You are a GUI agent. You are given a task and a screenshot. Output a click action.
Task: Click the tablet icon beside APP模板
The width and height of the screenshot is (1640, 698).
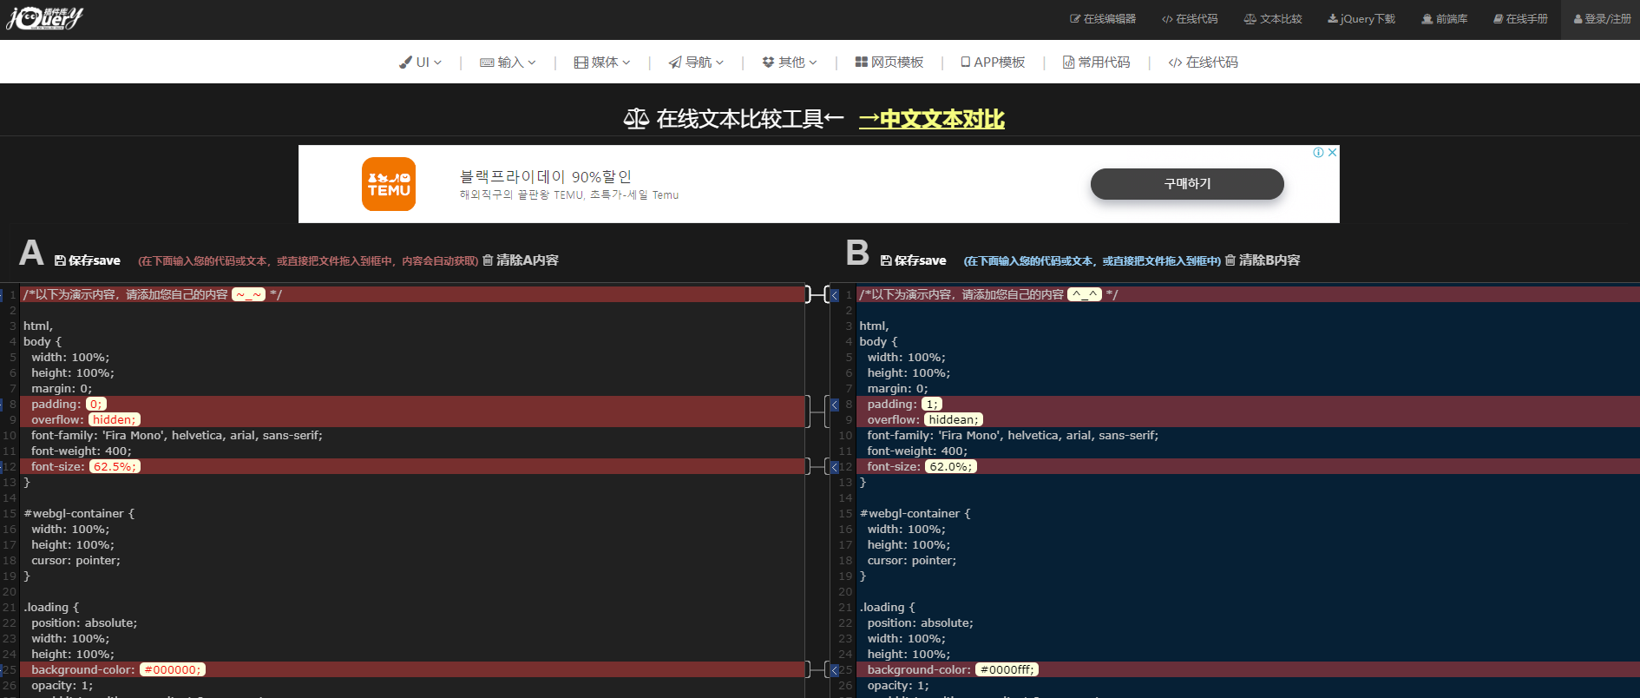point(966,63)
